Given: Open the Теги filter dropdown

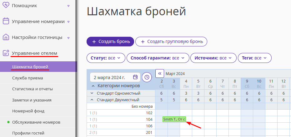Looking at the screenshot, I should click(255, 58).
